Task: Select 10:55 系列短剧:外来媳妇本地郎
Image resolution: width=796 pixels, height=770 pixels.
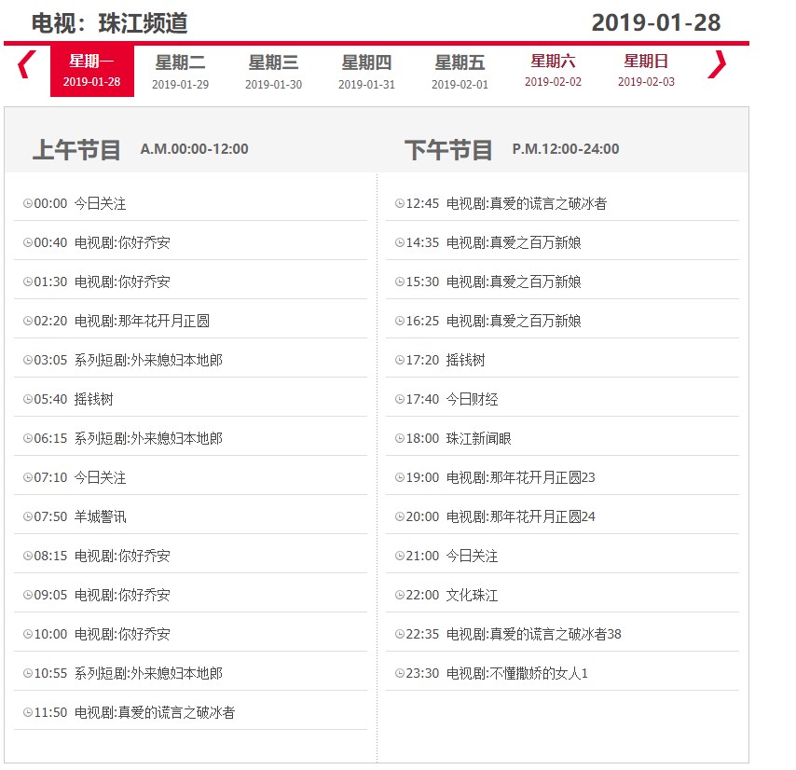Action: (190, 673)
